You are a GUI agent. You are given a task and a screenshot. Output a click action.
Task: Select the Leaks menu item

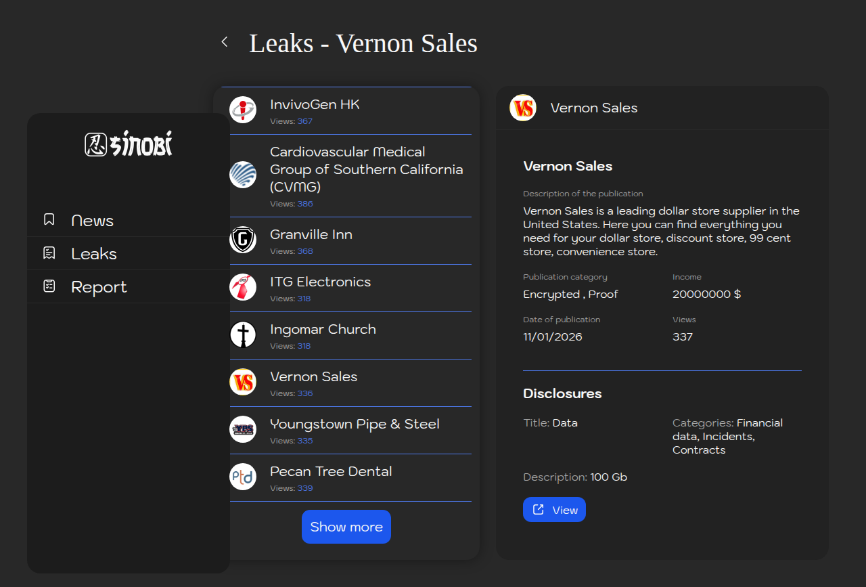pyautogui.click(x=94, y=254)
